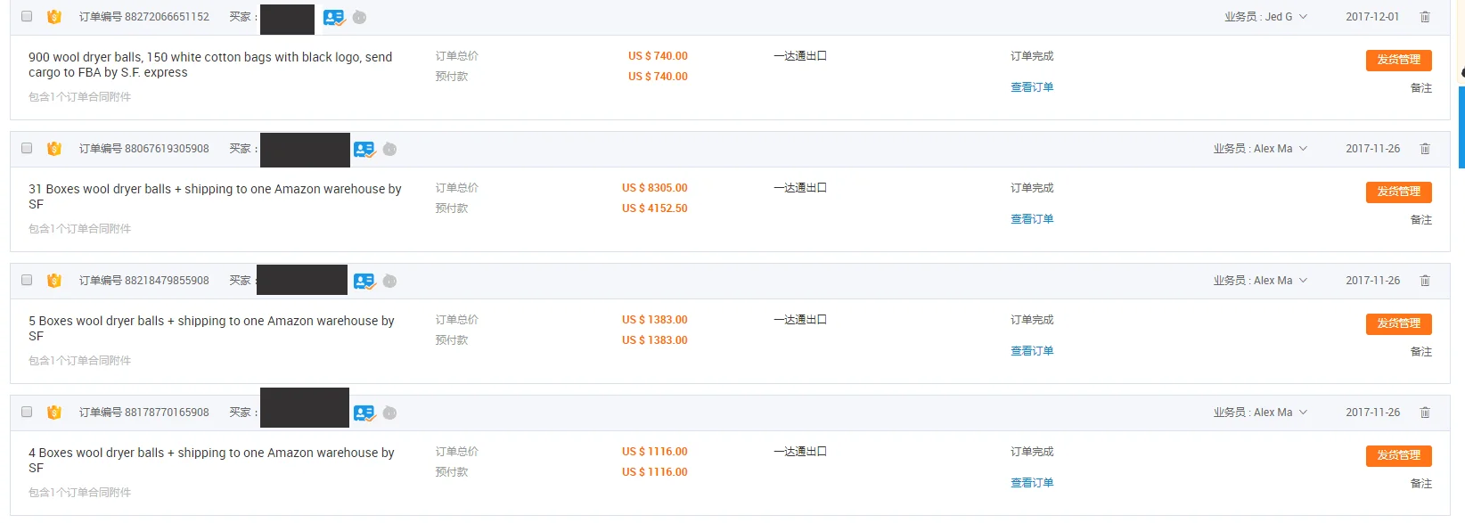This screenshot has width=1465, height=523.
Task: Click 发货管理 button for US $740.00 order
Action: [1398, 60]
